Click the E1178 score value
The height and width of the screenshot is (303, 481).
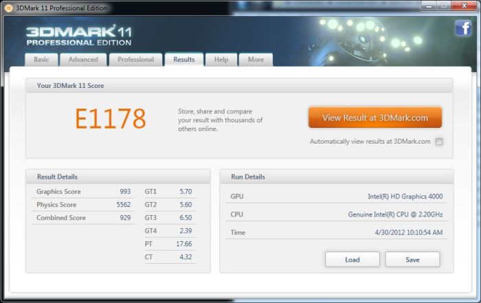(x=111, y=119)
